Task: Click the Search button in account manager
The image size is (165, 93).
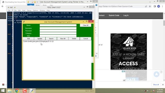Action: click(51, 38)
